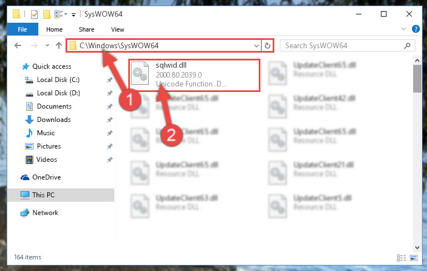
Task: Open the File menu tab
Action: (22, 29)
